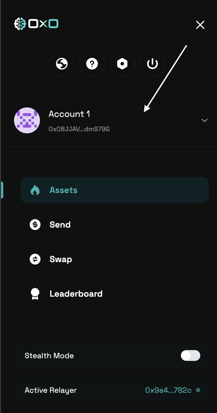Click the swap arrows icon
This screenshot has width=217, height=413.
click(x=35, y=259)
